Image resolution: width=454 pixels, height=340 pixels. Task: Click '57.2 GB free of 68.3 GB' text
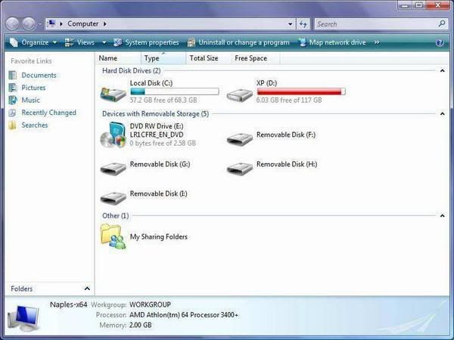163,100
